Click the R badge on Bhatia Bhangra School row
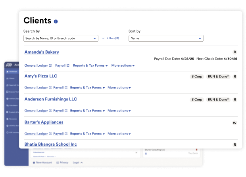Image resolution: width=246 pixels, height=177 pixels. 235,145
